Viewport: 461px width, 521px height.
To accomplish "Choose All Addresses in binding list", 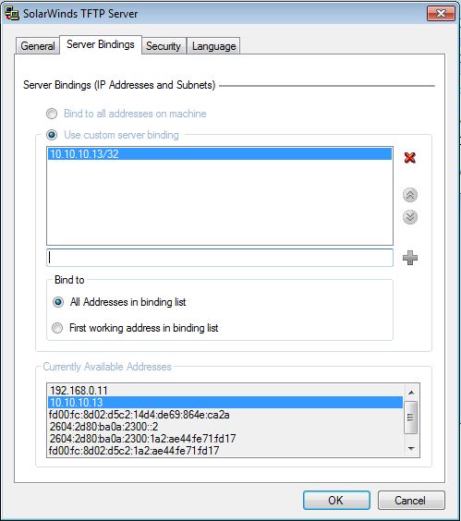I will [x=58, y=302].
